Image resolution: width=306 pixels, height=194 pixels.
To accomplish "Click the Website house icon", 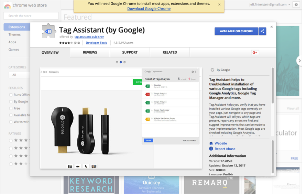I will point(211,143).
